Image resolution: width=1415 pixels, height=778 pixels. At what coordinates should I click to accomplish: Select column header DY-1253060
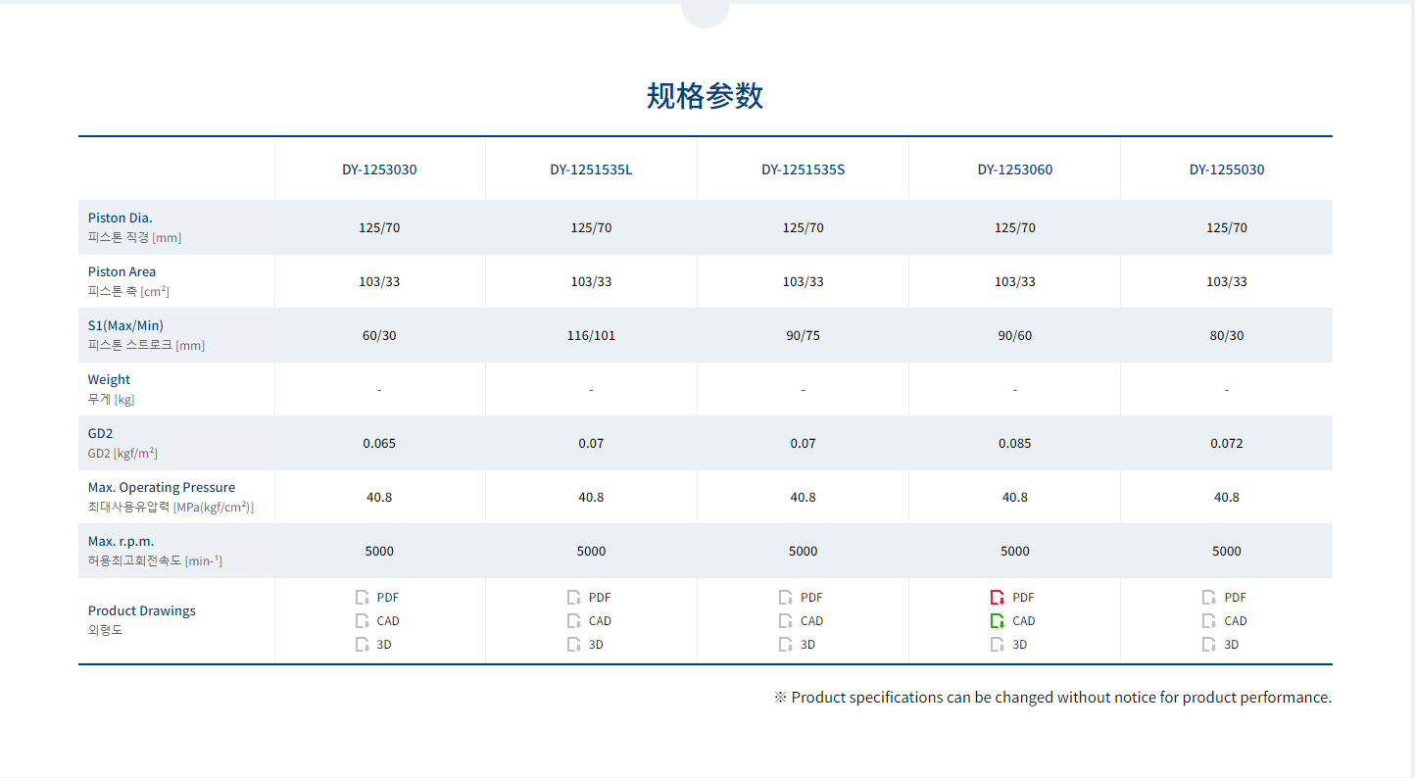[1014, 170]
